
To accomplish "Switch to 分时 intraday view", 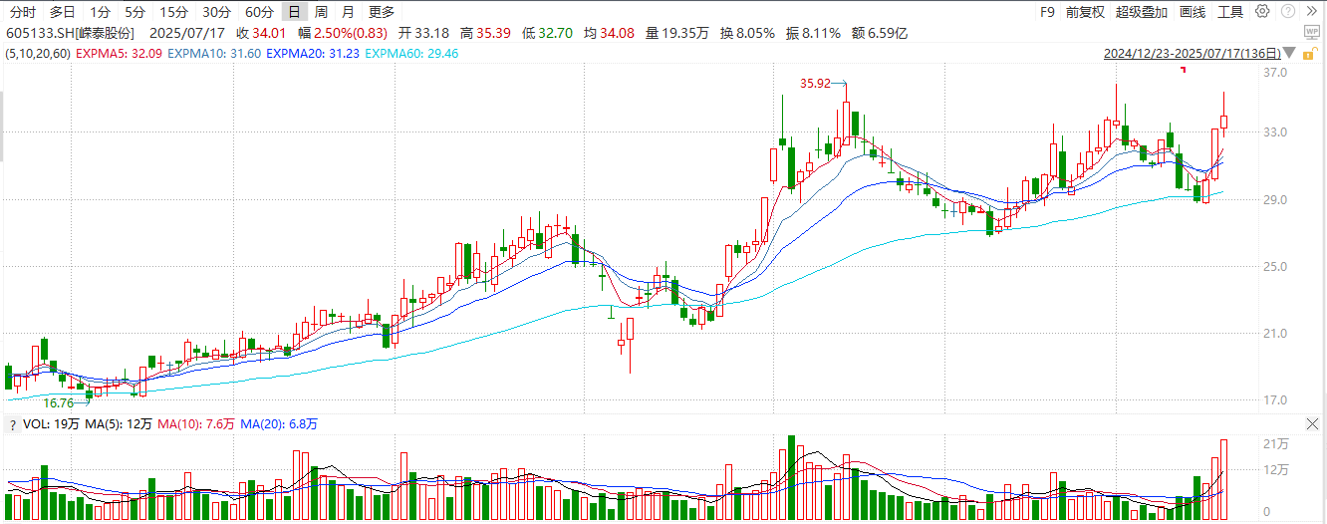I will (22, 12).
